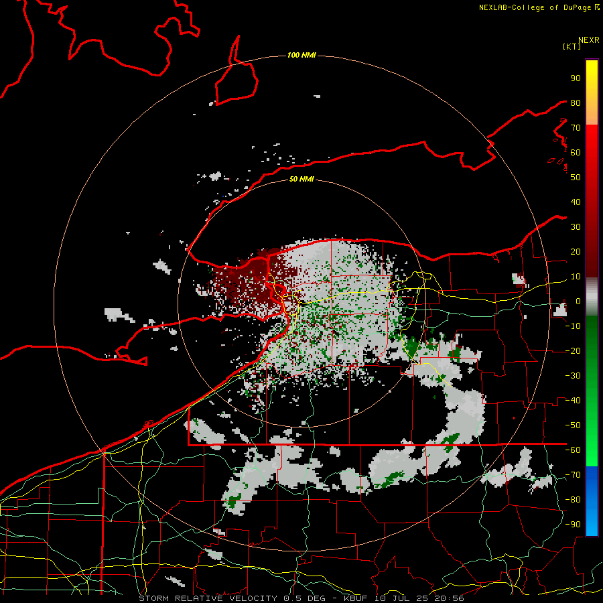Click the -80 value on velocity scale

[573, 500]
